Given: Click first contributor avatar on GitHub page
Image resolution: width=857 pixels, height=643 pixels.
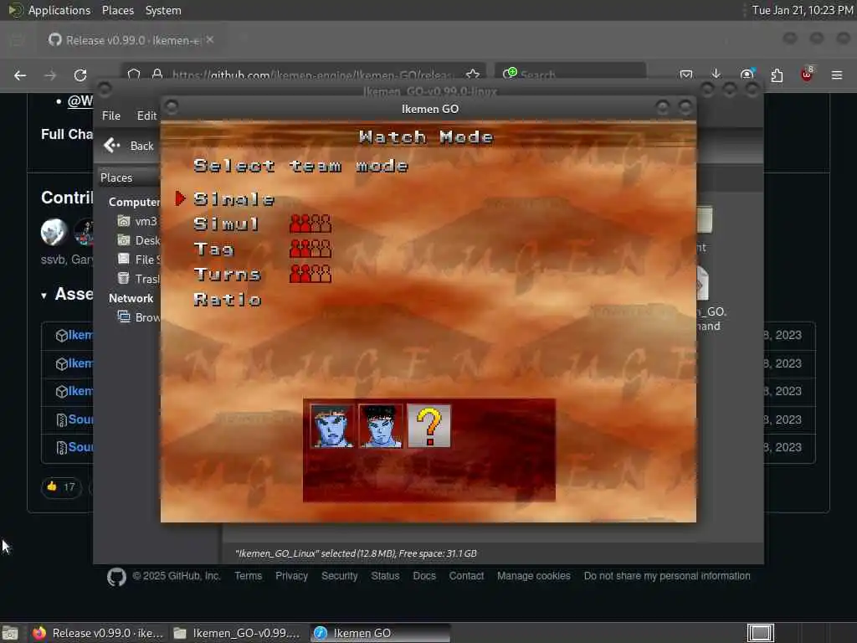Looking at the screenshot, I should (54, 232).
